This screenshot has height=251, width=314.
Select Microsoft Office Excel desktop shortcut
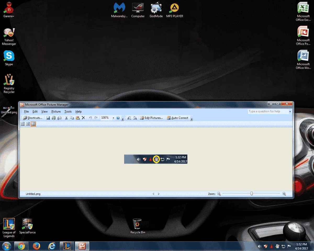[303, 12]
